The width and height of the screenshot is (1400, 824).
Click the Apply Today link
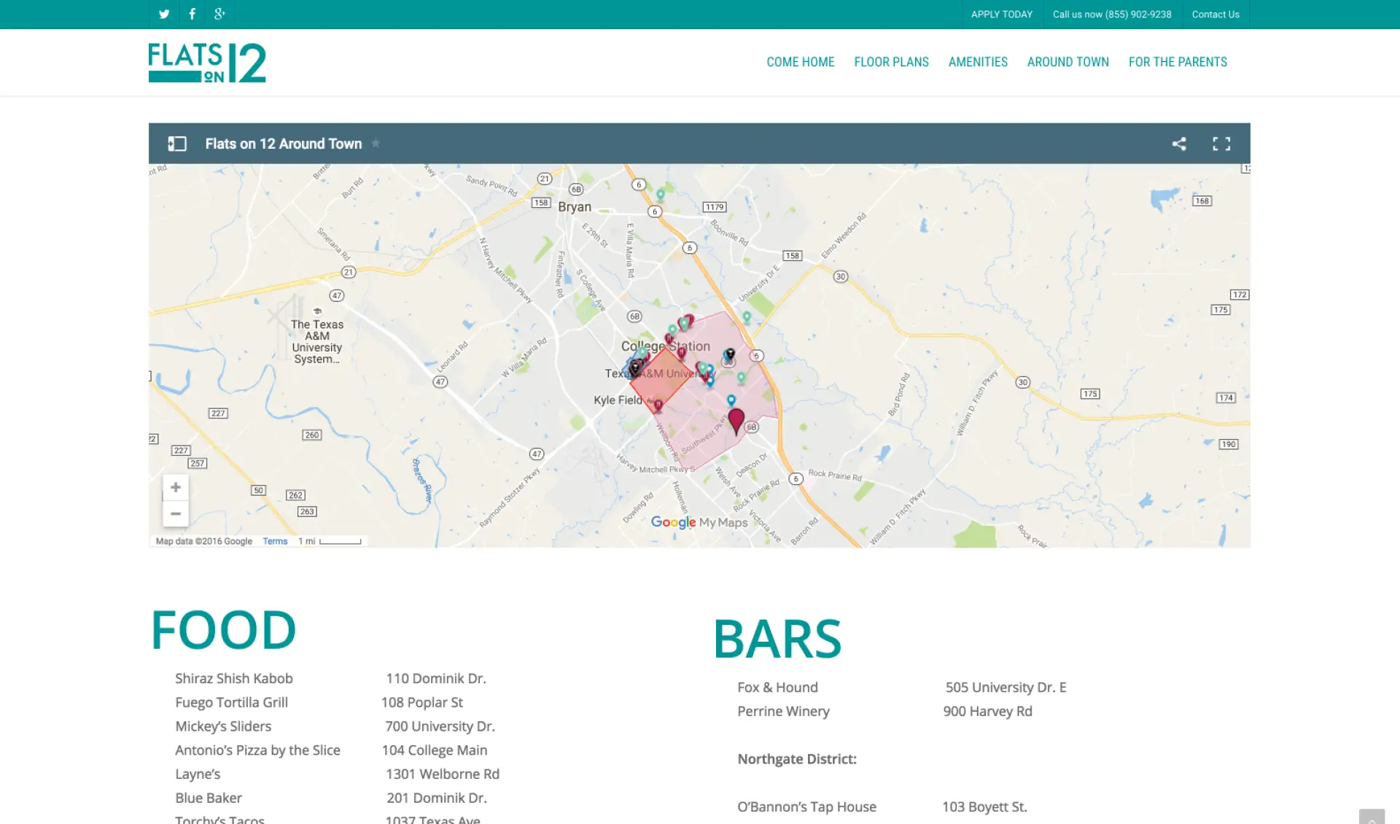[1001, 14]
